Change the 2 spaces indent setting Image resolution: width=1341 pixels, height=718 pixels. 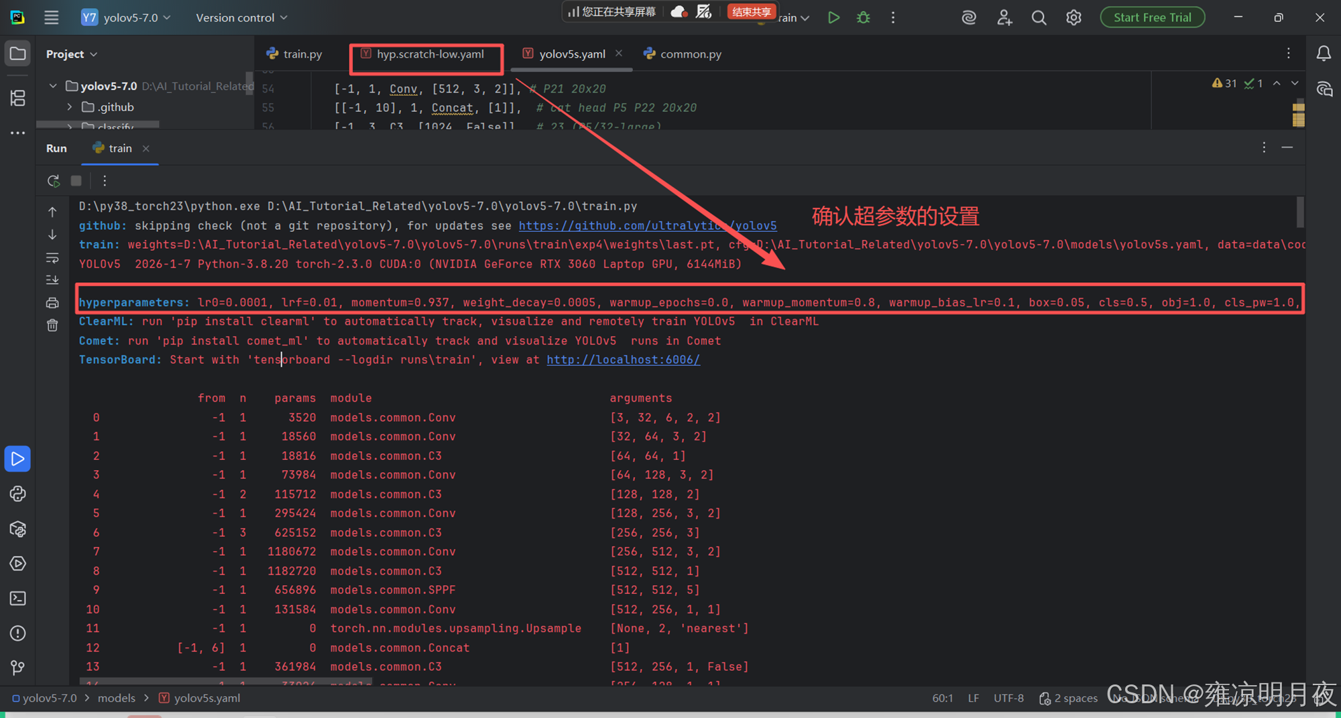pyautogui.click(x=1068, y=698)
